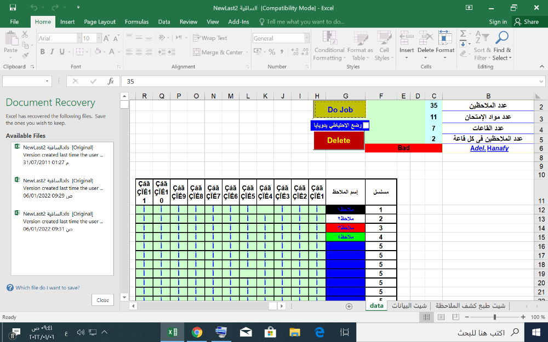Click zoom in plus on status bar
The width and height of the screenshot is (548, 342).
(x=523, y=317)
